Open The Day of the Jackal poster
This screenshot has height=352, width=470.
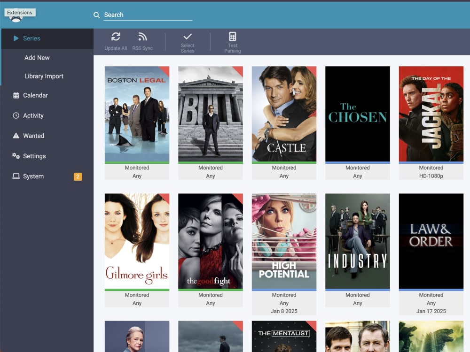pos(431,114)
